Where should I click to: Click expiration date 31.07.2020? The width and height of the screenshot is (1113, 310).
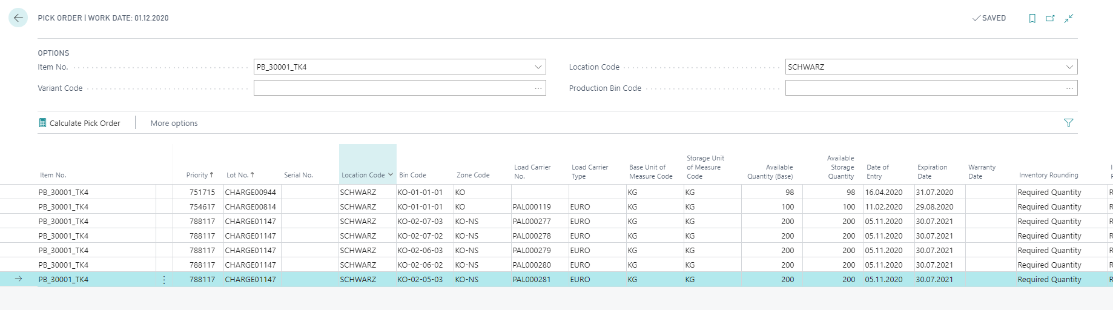pyautogui.click(x=934, y=193)
